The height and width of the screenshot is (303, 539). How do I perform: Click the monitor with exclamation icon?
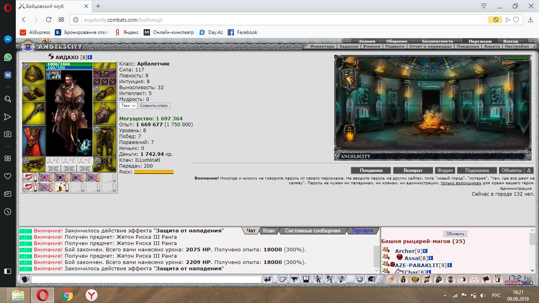pyautogui.click(x=306, y=279)
